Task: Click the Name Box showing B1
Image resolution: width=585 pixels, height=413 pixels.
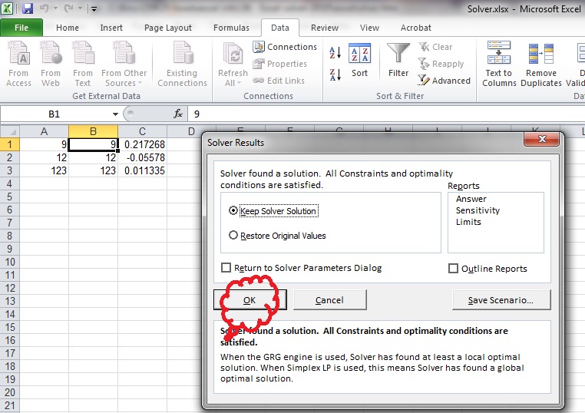Action: [x=55, y=114]
